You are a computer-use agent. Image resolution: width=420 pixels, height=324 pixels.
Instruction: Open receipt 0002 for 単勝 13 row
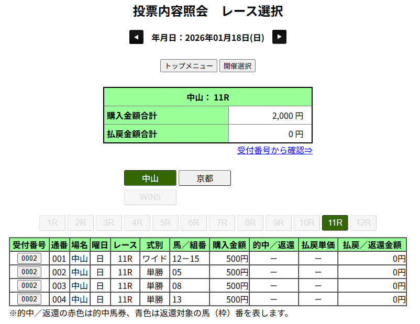point(29,299)
